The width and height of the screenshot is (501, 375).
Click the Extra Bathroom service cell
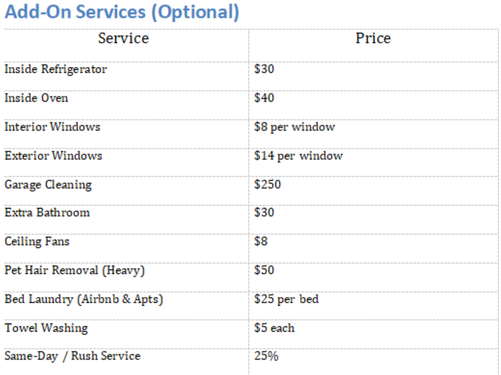point(47,213)
